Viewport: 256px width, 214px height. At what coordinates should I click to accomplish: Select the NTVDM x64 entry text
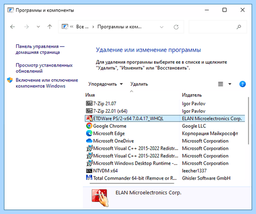tap(105, 171)
